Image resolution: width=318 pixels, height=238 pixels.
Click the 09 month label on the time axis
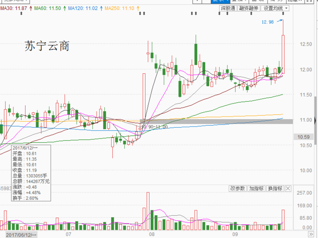click(x=235, y=234)
